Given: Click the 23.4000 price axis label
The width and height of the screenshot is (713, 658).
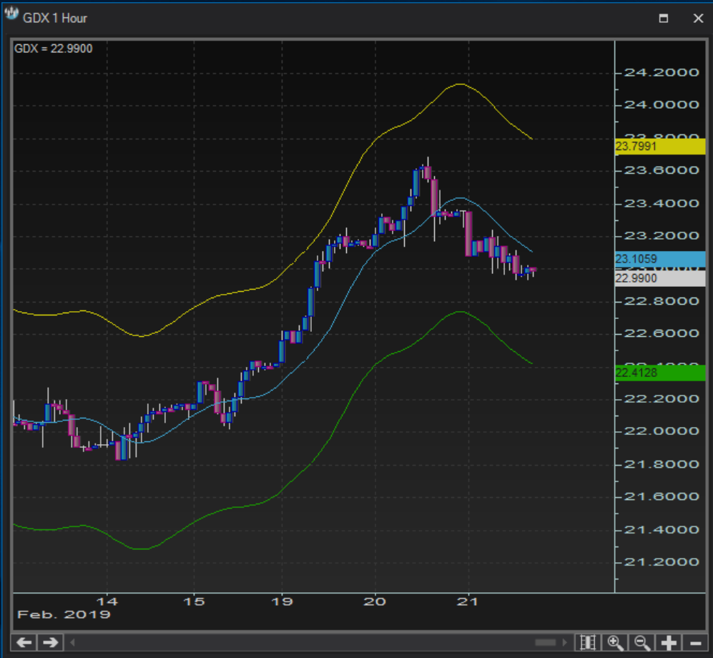Looking at the screenshot, I should tap(662, 203).
